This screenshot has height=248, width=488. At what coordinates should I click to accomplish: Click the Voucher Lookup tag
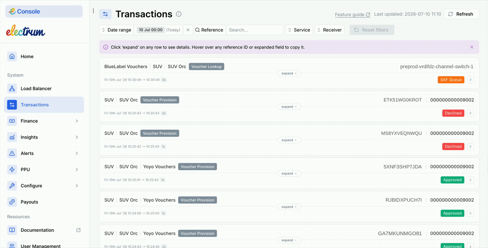(207, 67)
